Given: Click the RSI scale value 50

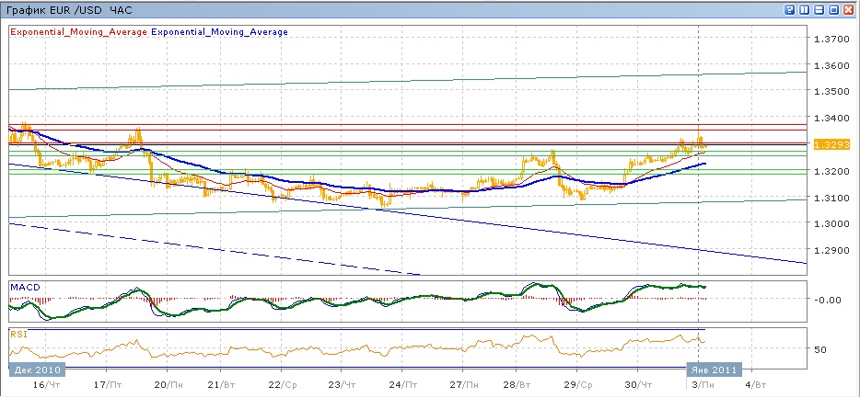Looking at the screenshot, I should click(x=819, y=349).
